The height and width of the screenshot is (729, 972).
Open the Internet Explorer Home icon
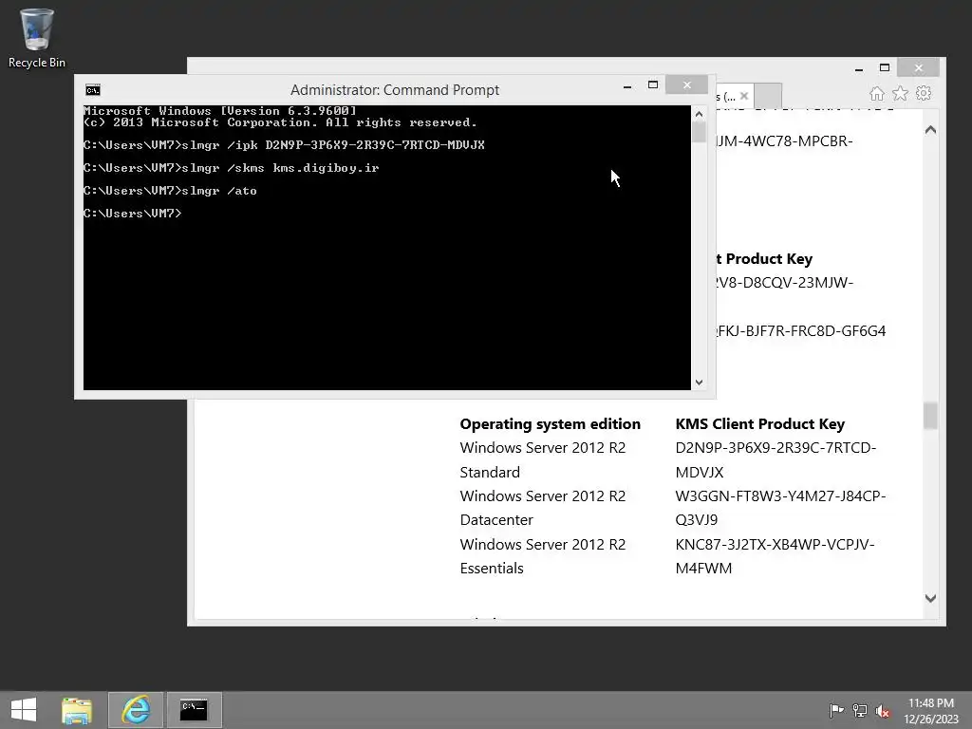(x=876, y=94)
